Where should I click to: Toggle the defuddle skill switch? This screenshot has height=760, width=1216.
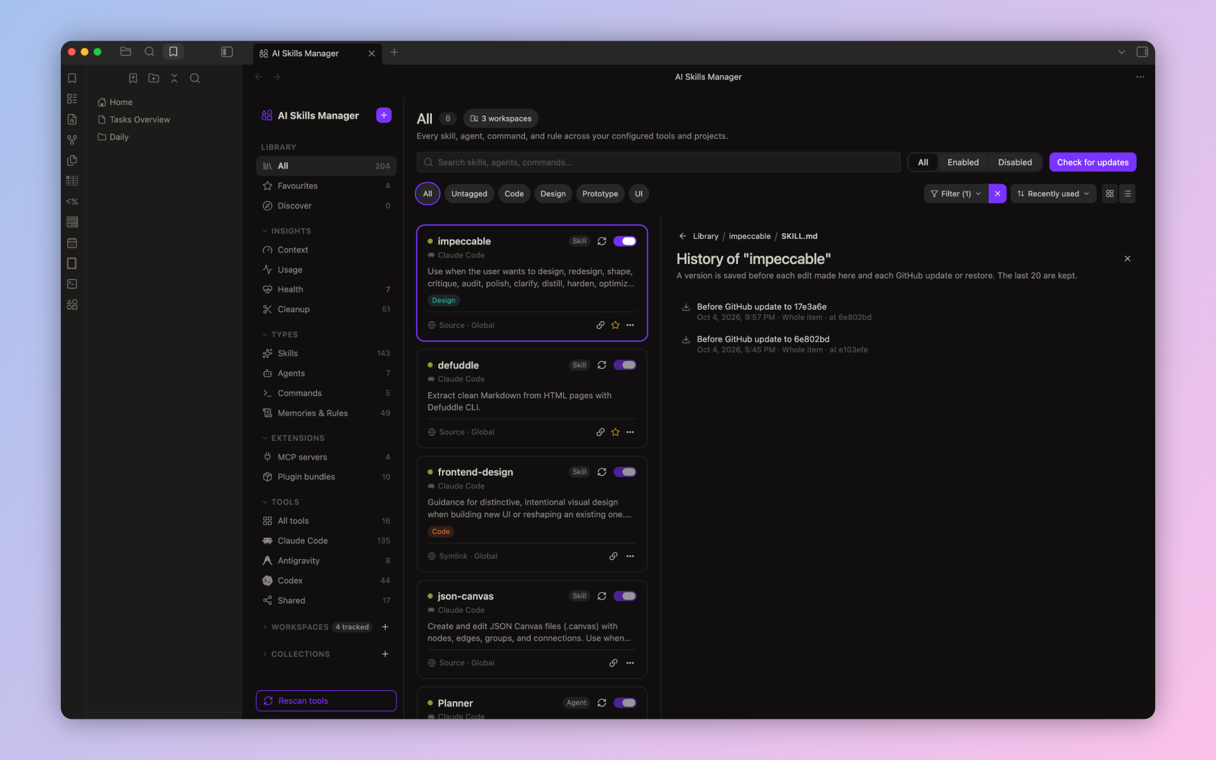point(625,365)
